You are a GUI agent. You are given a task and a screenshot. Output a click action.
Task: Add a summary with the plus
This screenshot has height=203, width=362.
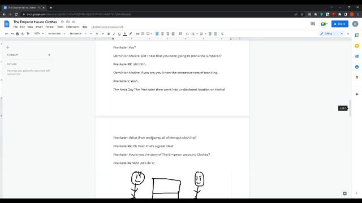tap(49, 55)
